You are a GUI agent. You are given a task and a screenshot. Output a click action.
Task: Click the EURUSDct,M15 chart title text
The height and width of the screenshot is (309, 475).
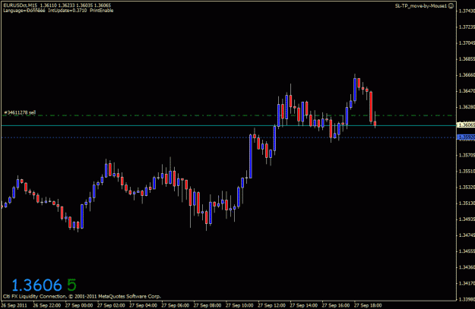point(20,5)
